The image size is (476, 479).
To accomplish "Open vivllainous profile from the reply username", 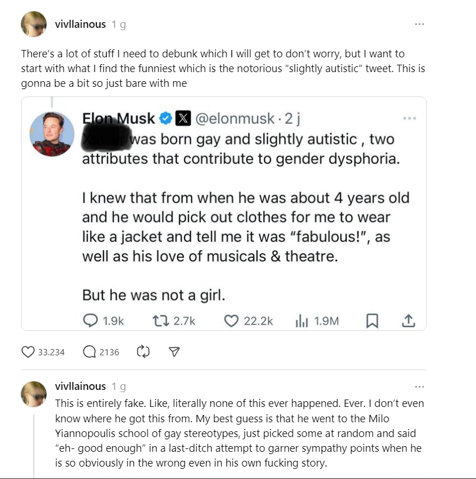I will point(81,386).
